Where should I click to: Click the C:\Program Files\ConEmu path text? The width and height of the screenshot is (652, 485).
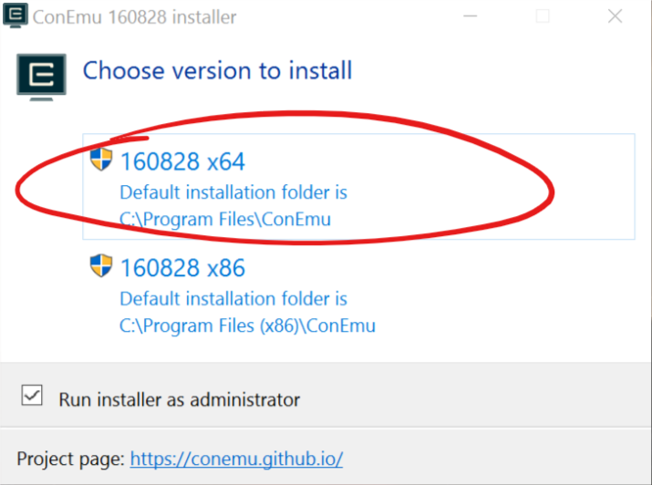225,219
